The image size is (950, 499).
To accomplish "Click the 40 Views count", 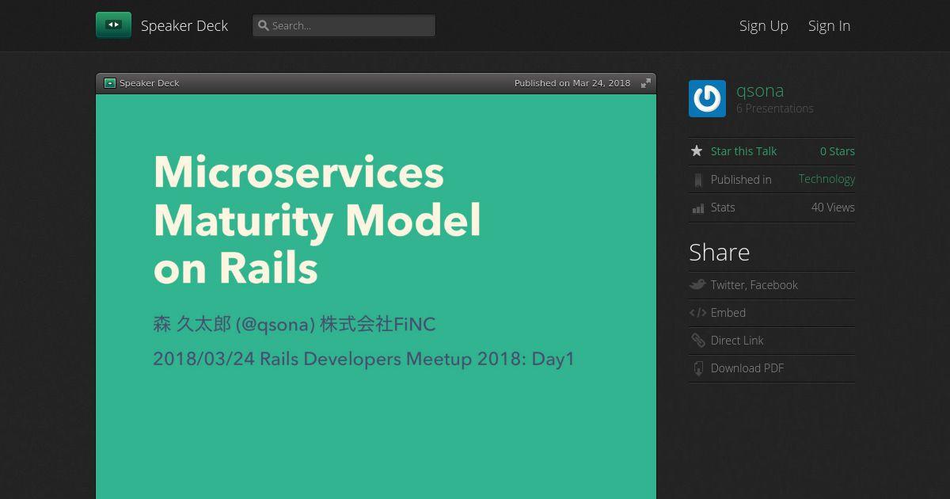I will pos(833,208).
